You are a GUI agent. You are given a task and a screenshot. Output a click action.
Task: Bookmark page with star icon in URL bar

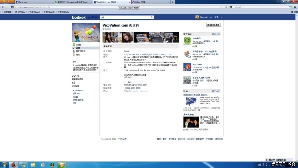[220, 7]
